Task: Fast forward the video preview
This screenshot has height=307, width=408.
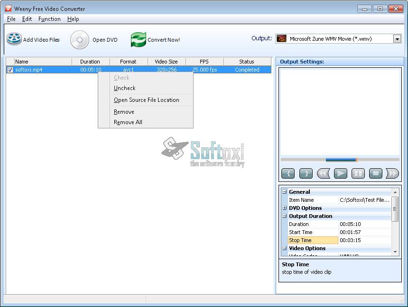Action: click(x=393, y=173)
